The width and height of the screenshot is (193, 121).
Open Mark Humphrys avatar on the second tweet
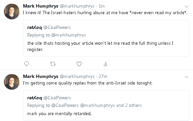[12, 82]
